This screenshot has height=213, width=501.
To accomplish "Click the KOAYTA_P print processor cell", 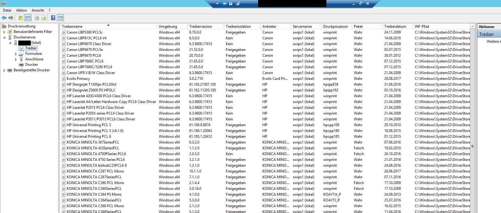I will point(332,194).
